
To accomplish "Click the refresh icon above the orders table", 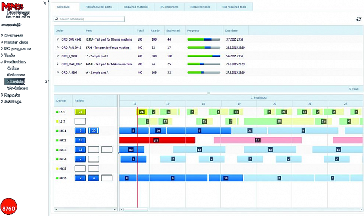I will pos(359,19).
